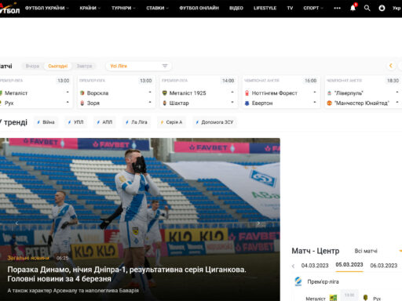Select the 04.03.2023 date tab
Screen dimensions: 402x301
tap(315, 266)
